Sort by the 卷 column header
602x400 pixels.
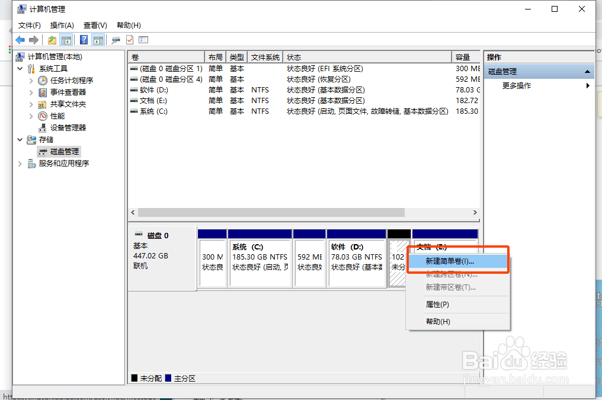tap(166, 57)
